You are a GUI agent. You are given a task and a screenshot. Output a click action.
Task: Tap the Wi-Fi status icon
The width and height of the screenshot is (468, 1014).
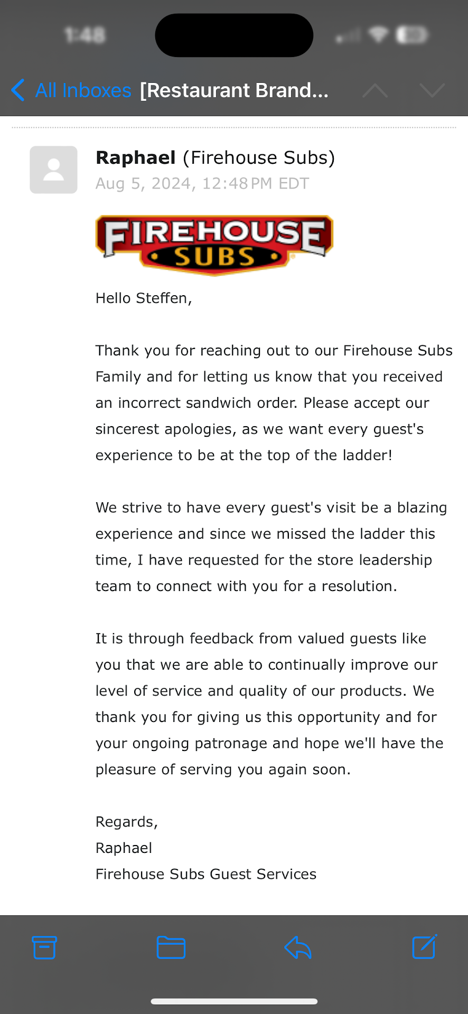click(379, 35)
